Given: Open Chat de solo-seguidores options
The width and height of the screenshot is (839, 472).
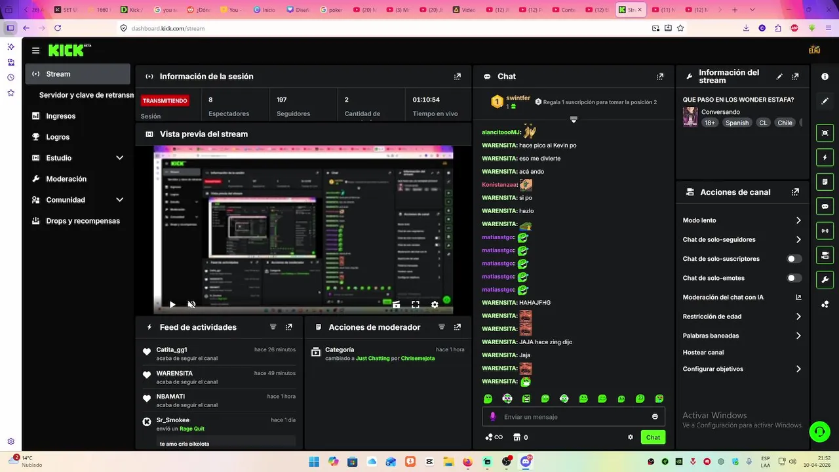Looking at the screenshot, I should click(742, 240).
